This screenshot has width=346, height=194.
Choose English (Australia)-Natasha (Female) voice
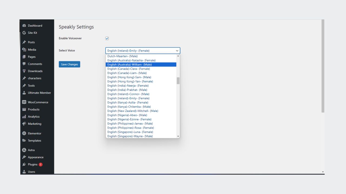(141, 60)
